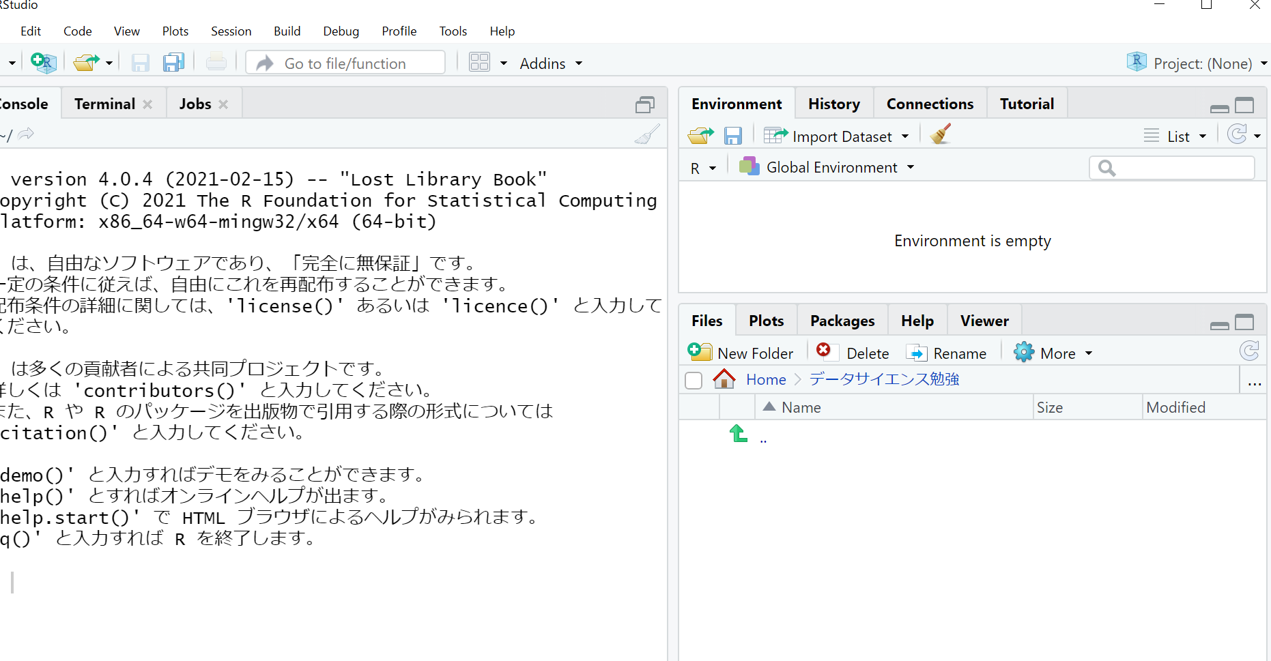Save all open documents
The width and height of the screenshot is (1271, 661).
174,63
